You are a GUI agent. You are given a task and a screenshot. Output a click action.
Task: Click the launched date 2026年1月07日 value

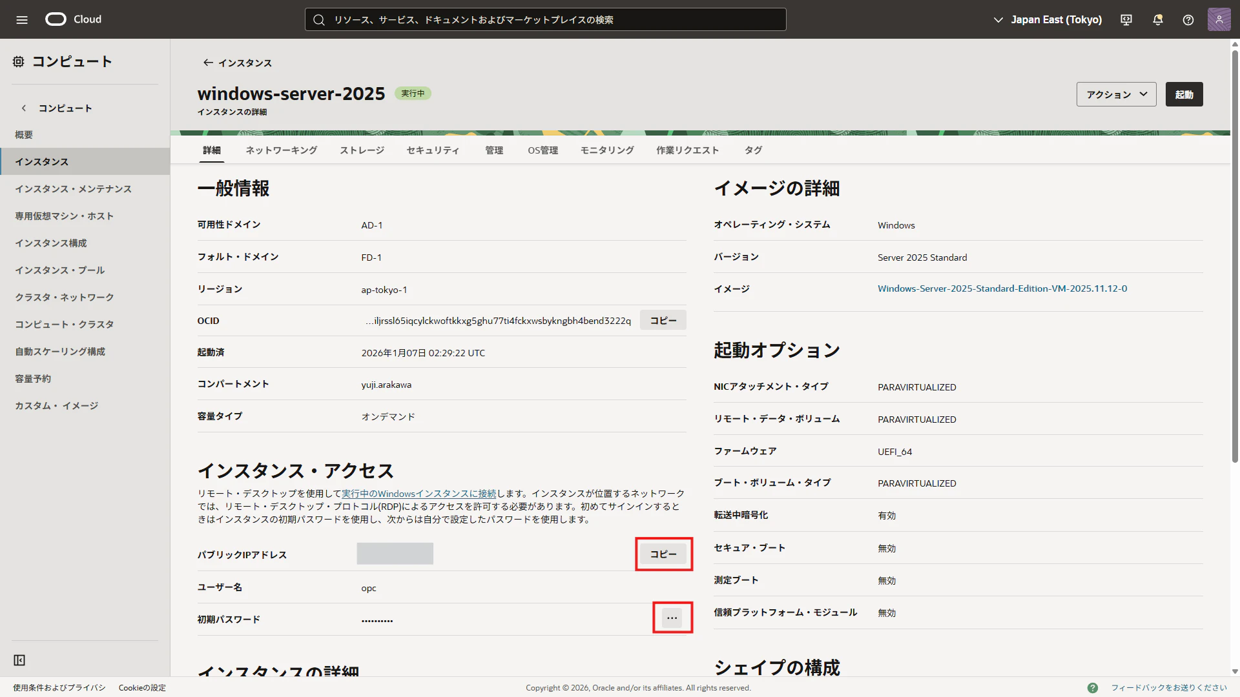422,353
